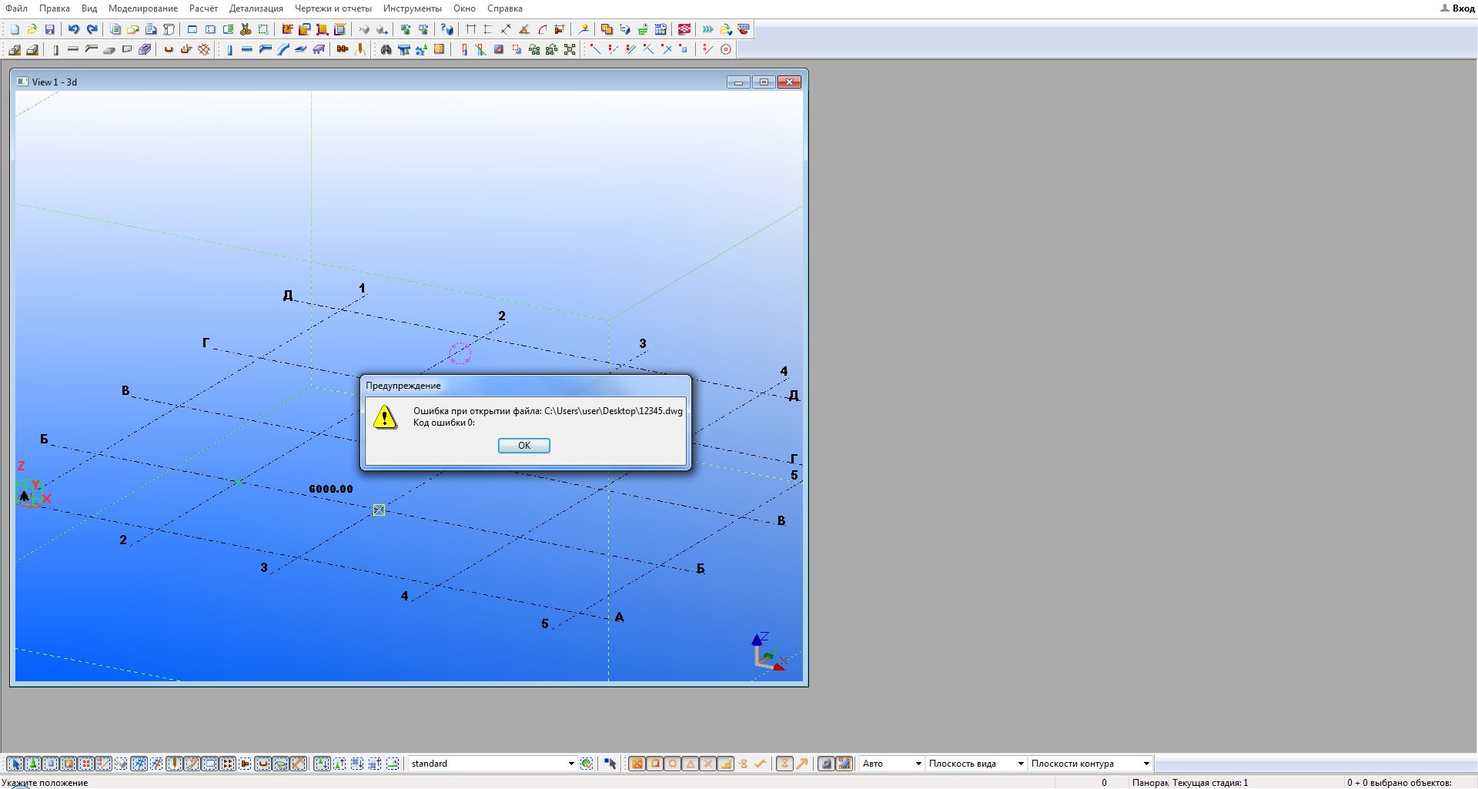Expand the 'Плоскость вида' dropdown
This screenshot has width=1478, height=789.
(1021, 764)
